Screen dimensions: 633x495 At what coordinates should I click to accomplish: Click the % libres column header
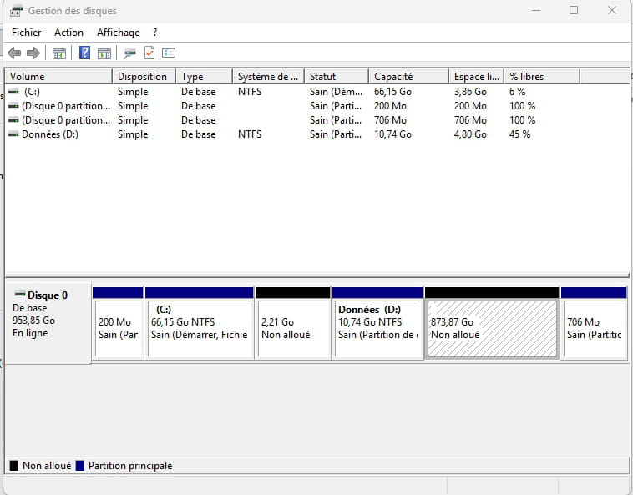(541, 77)
